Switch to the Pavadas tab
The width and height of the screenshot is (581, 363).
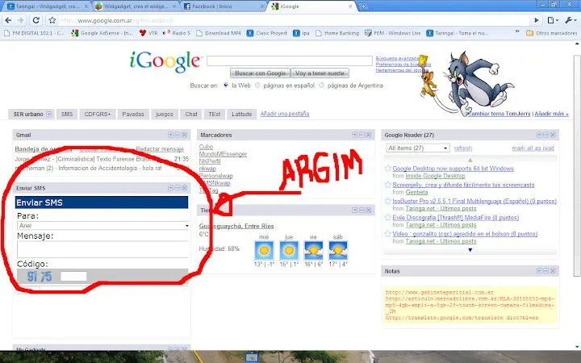click(133, 114)
